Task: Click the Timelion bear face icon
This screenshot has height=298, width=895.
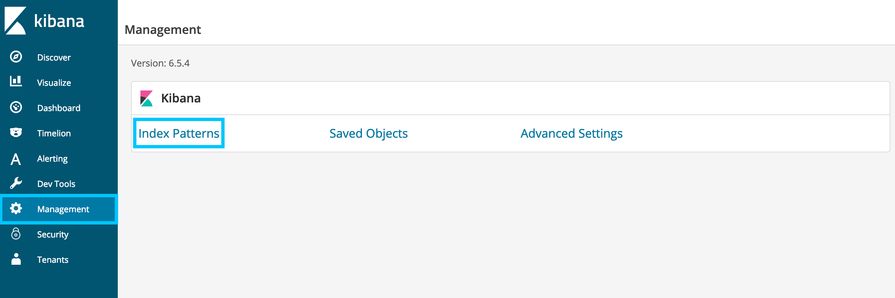Action: point(16,133)
